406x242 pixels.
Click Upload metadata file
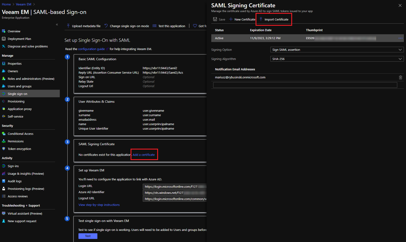pyautogui.click(x=83, y=26)
